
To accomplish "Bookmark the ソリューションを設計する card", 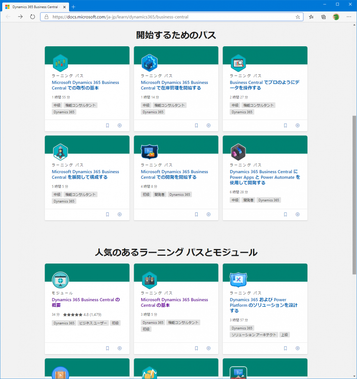I will click(285, 348).
